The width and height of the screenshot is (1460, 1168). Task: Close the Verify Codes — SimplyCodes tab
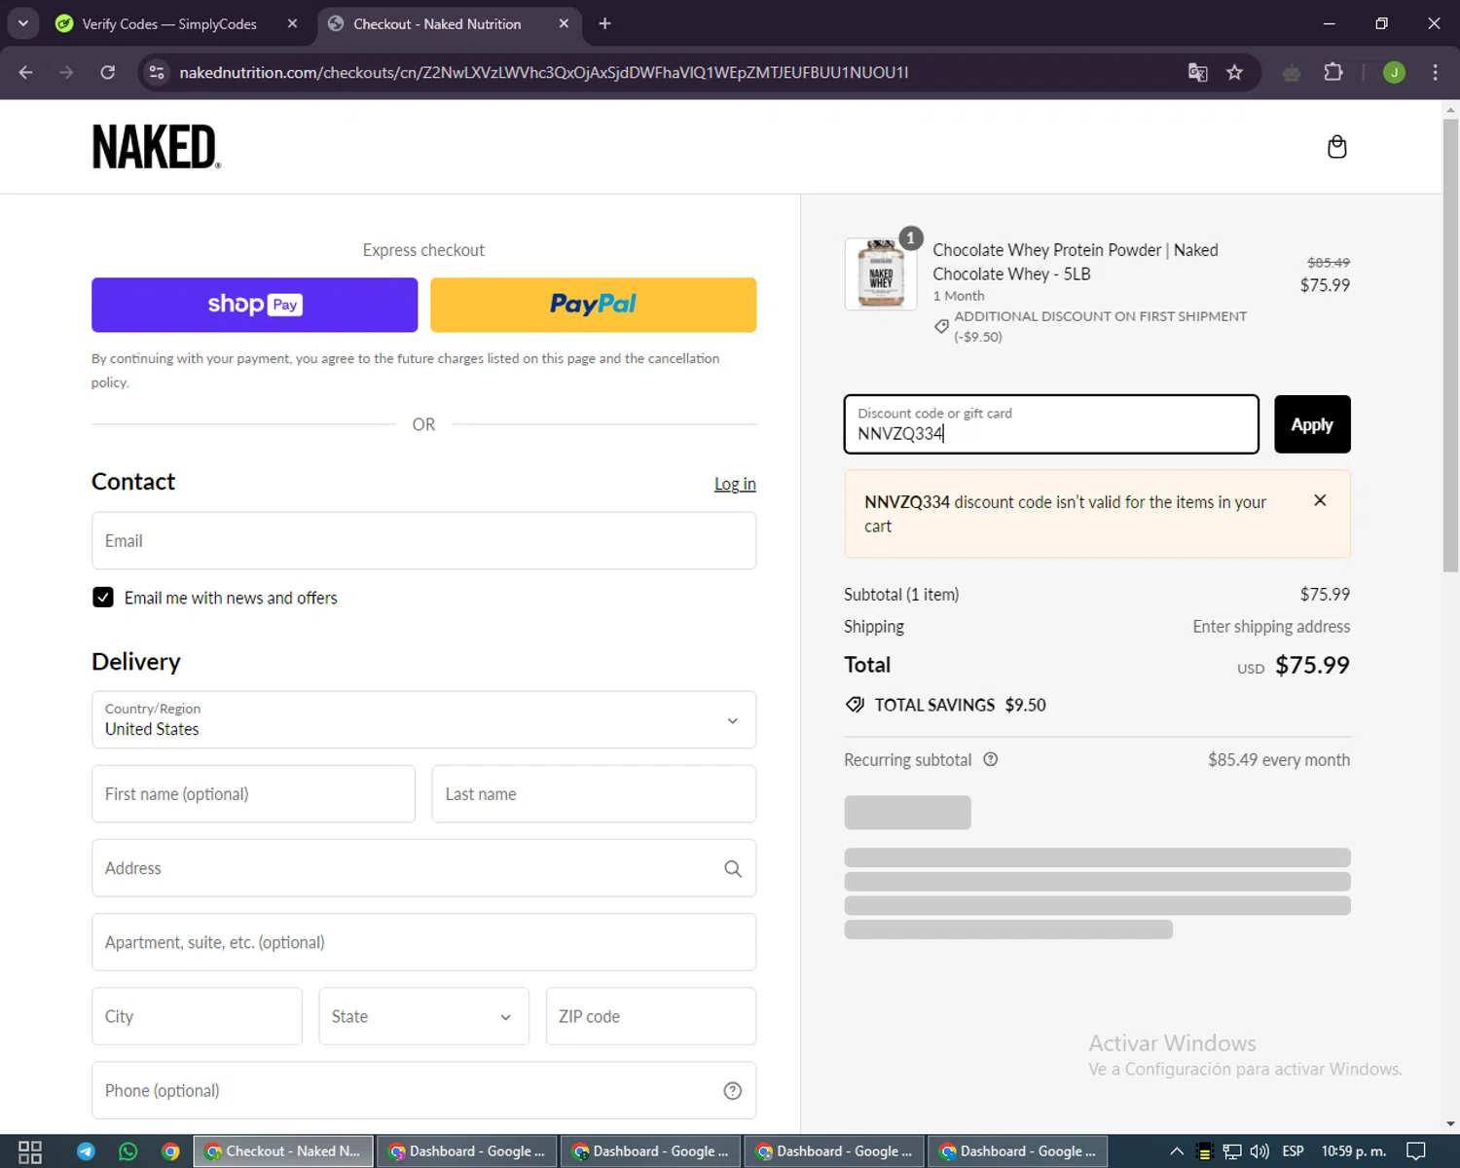tap(292, 23)
